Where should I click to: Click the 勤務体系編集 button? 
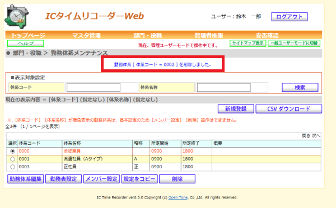[26, 179]
